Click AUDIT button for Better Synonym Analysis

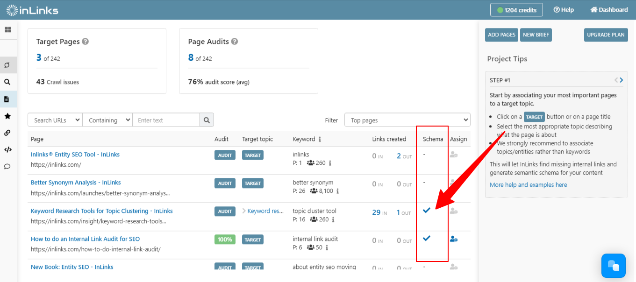tap(225, 183)
